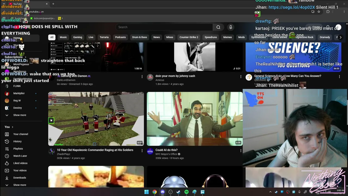
Task: Close the YouTube browser tab
Action: [x=46, y=4]
